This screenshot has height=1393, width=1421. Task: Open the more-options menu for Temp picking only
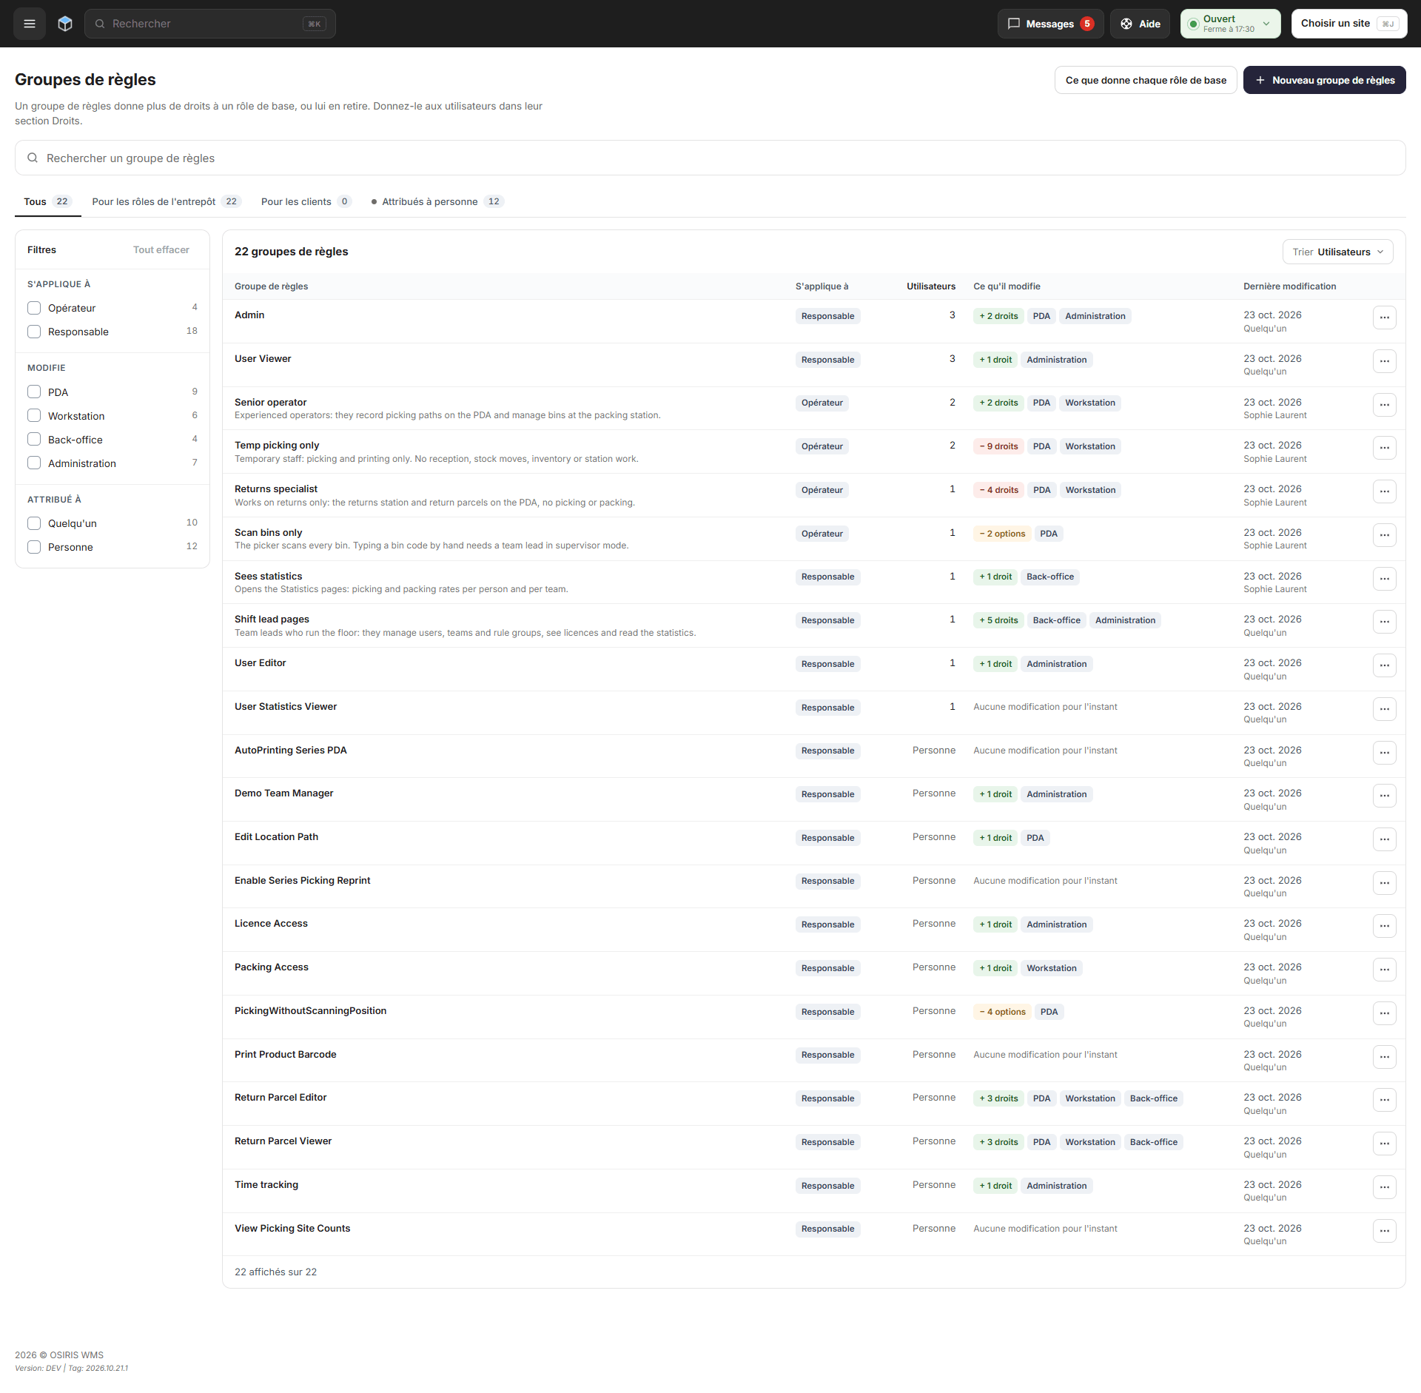[x=1384, y=448]
